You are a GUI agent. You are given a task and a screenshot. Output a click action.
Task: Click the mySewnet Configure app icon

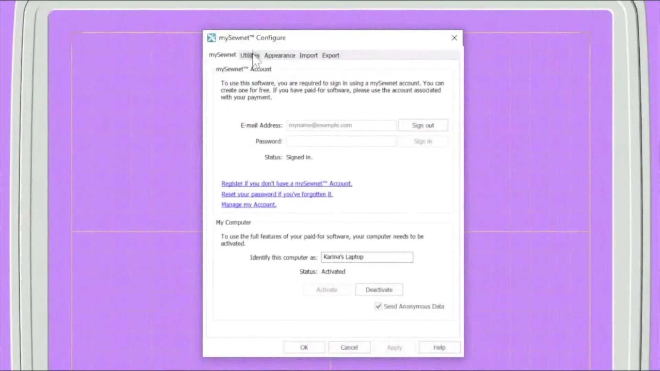click(211, 38)
